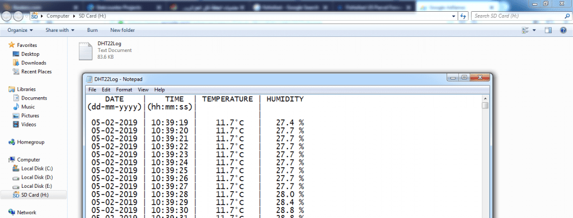Open Local Disk (C:)
Image resolution: width=573 pixels, height=218 pixels.
[37, 168]
